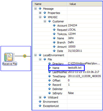Click the diamond icon beside LocalEnvironment

click(x=40, y=55)
